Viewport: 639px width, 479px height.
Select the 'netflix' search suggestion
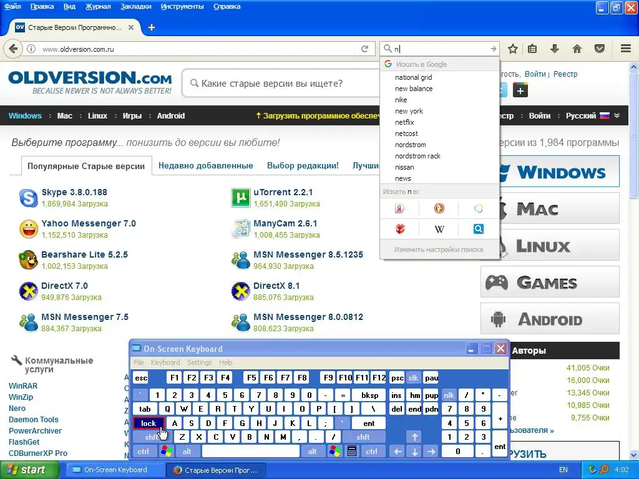tap(439, 122)
